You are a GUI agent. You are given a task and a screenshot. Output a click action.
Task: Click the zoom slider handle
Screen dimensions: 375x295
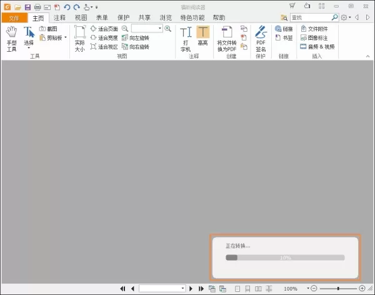pyautogui.click(x=338, y=289)
